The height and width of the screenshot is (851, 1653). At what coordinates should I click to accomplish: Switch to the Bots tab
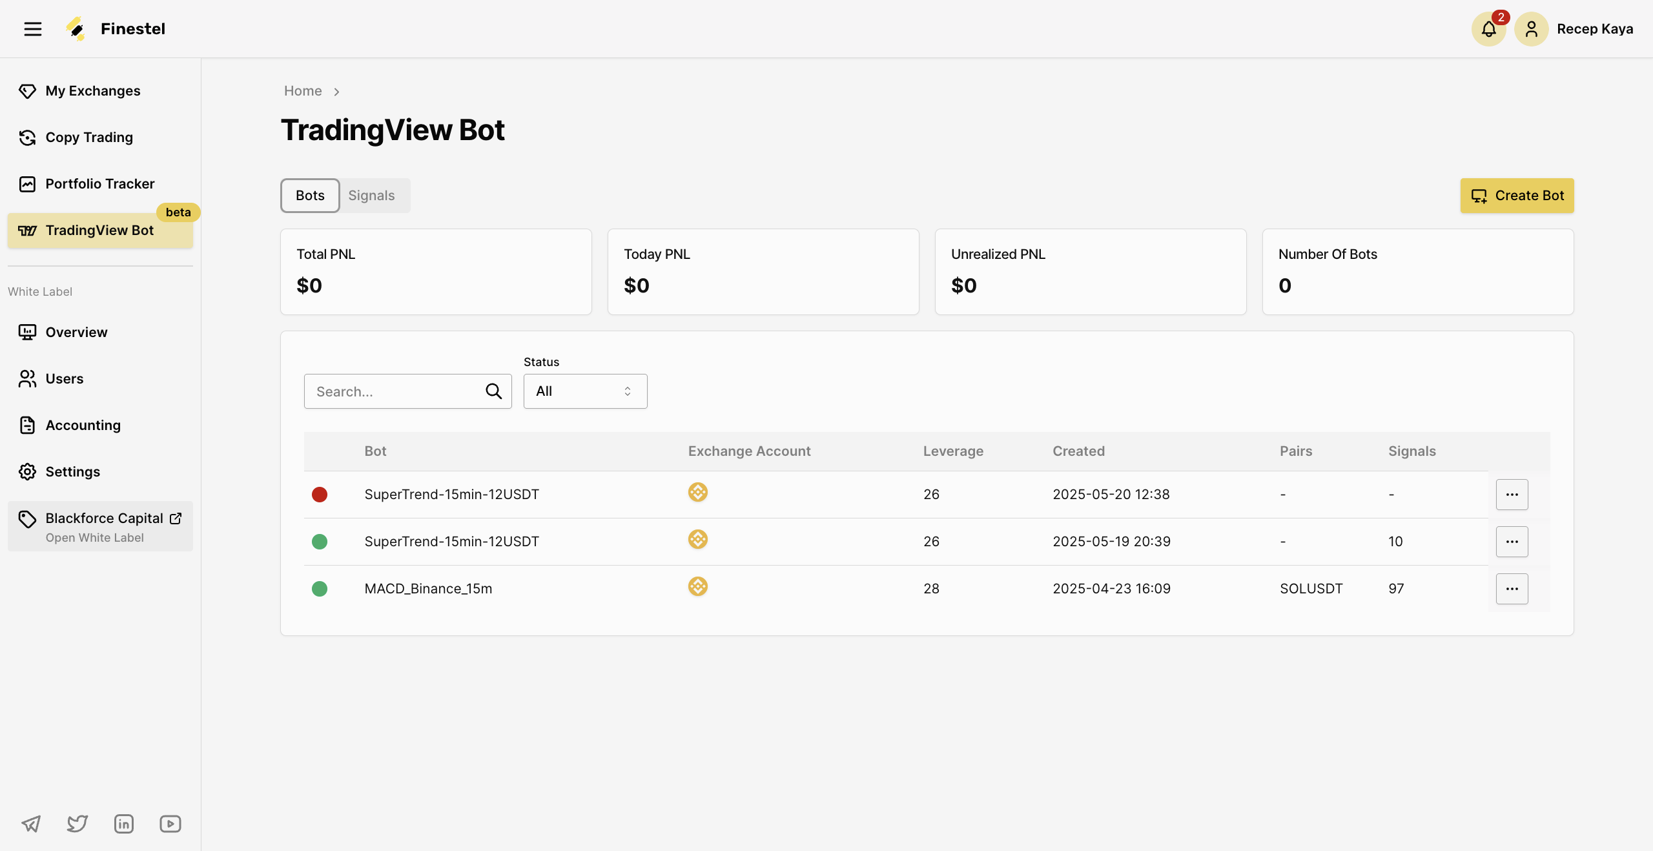(x=309, y=195)
